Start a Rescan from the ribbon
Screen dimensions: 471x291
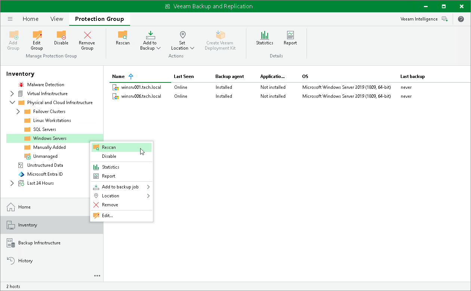tap(123, 37)
